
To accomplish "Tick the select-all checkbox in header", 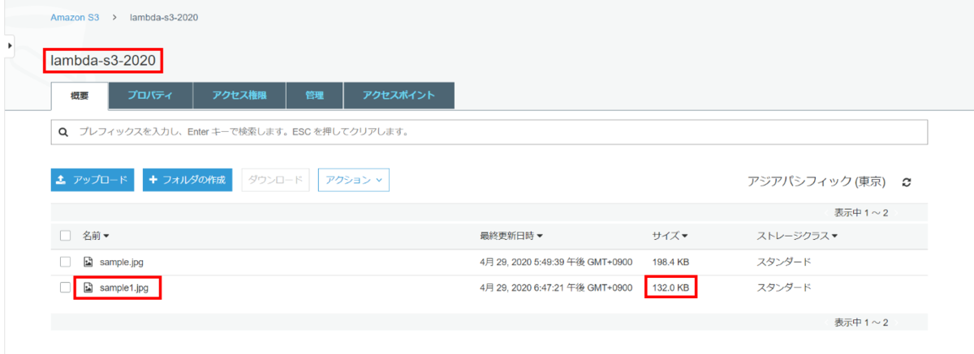I will (x=66, y=236).
